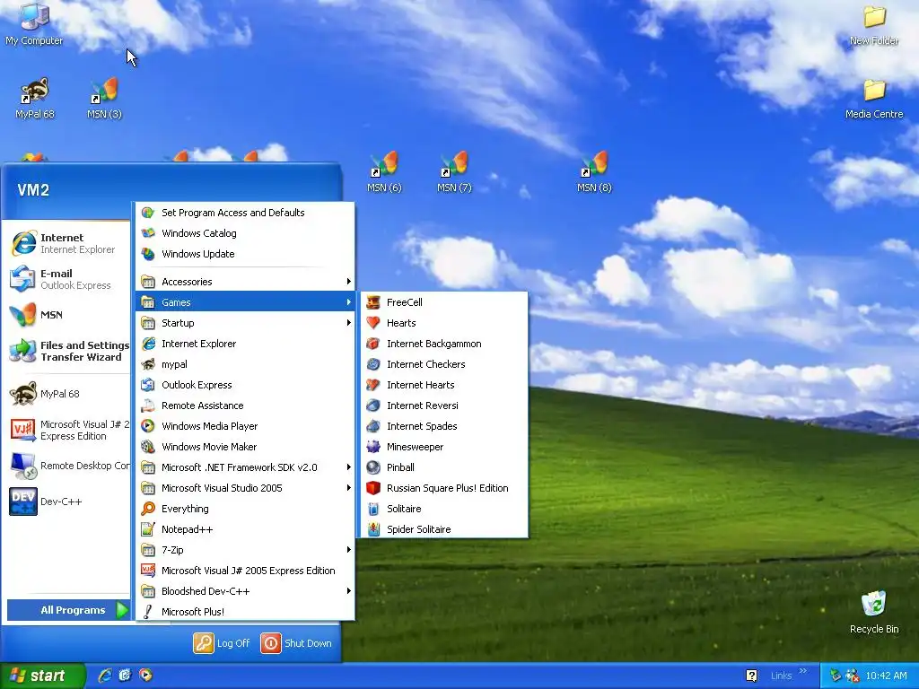Open MyPal 68 in the start menu

tap(66, 394)
